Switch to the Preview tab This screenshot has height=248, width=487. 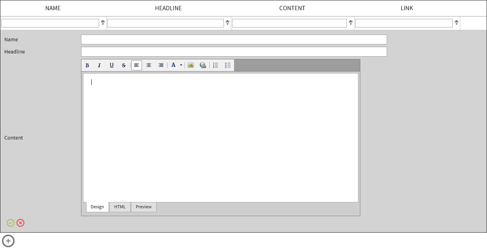coord(144,207)
